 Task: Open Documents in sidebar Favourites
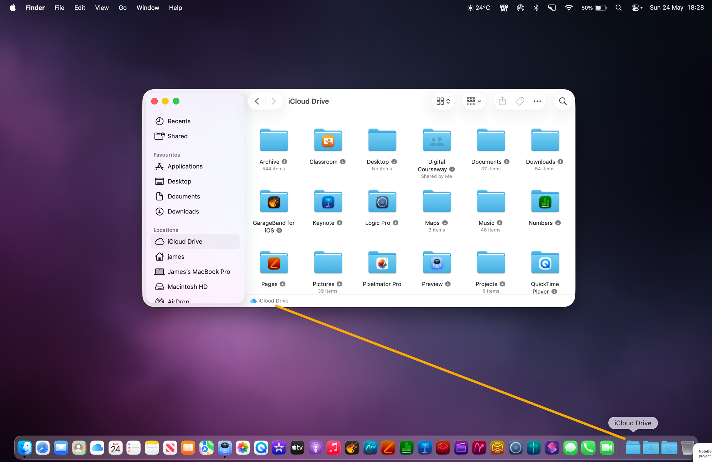pos(195,196)
